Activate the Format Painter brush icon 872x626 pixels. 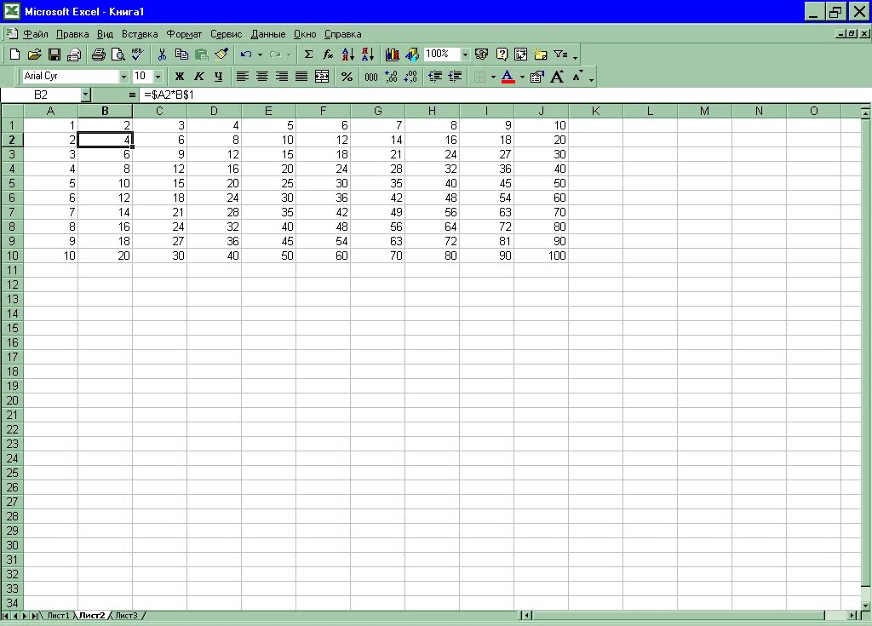221,55
